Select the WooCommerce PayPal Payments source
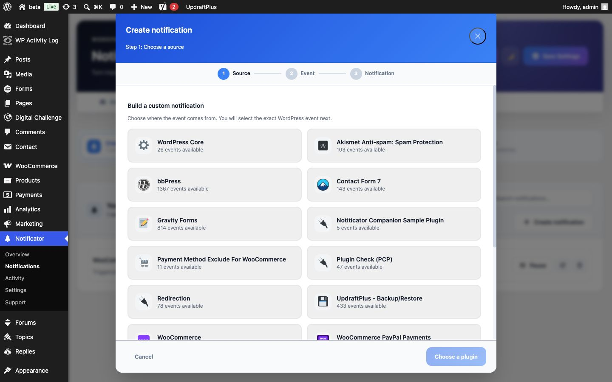Viewport: 612px width, 382px height. pos(394,332)
